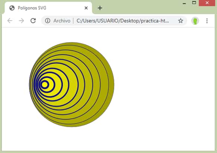This screenshot has height=153, width=217.
Task: Click the yellow concentric circles graphic
Action: (71, 84)
